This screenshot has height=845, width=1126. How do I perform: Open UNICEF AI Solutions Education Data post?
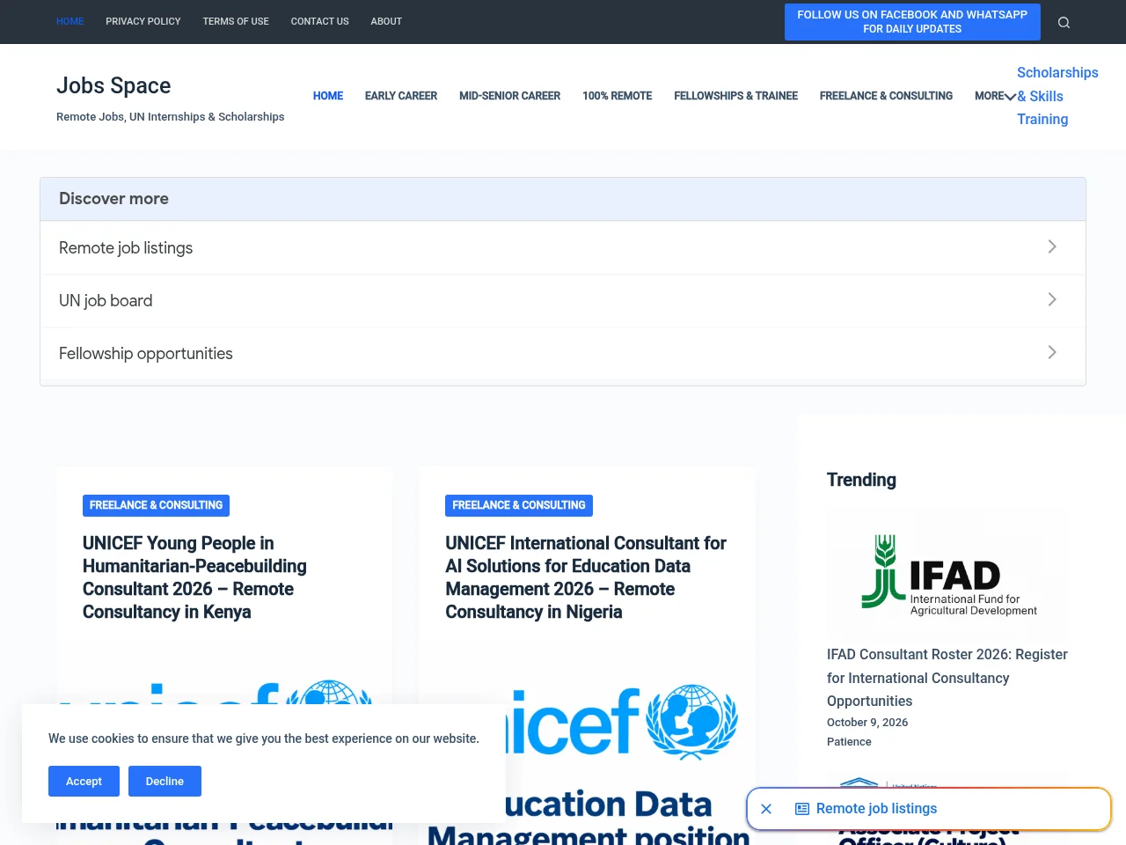tap(586, 577)
